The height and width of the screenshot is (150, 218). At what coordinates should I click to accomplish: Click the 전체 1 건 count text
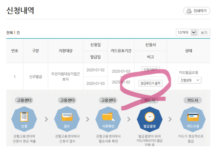13,33
